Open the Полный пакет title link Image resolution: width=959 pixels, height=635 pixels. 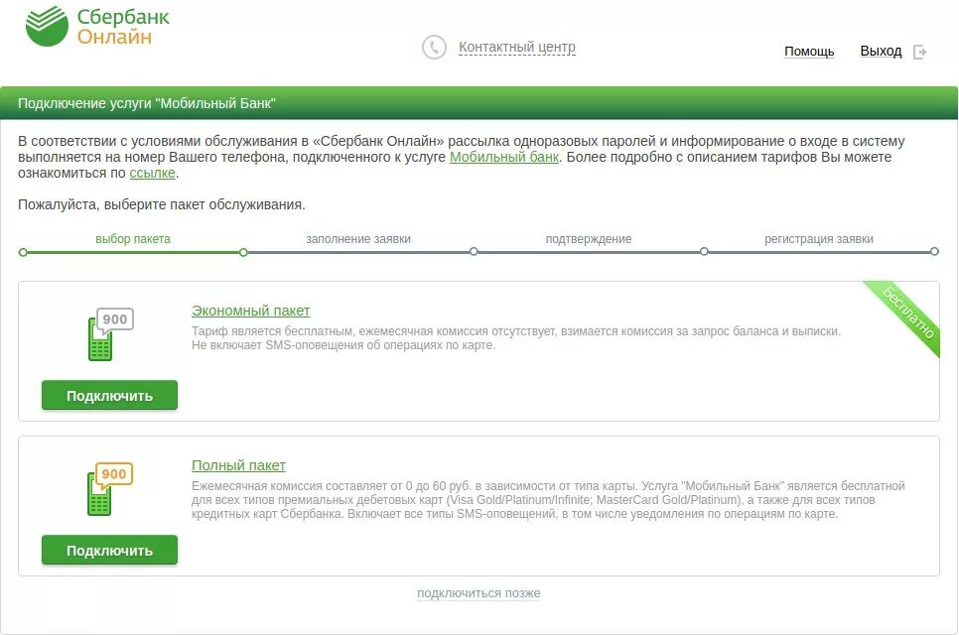(238, 465)
